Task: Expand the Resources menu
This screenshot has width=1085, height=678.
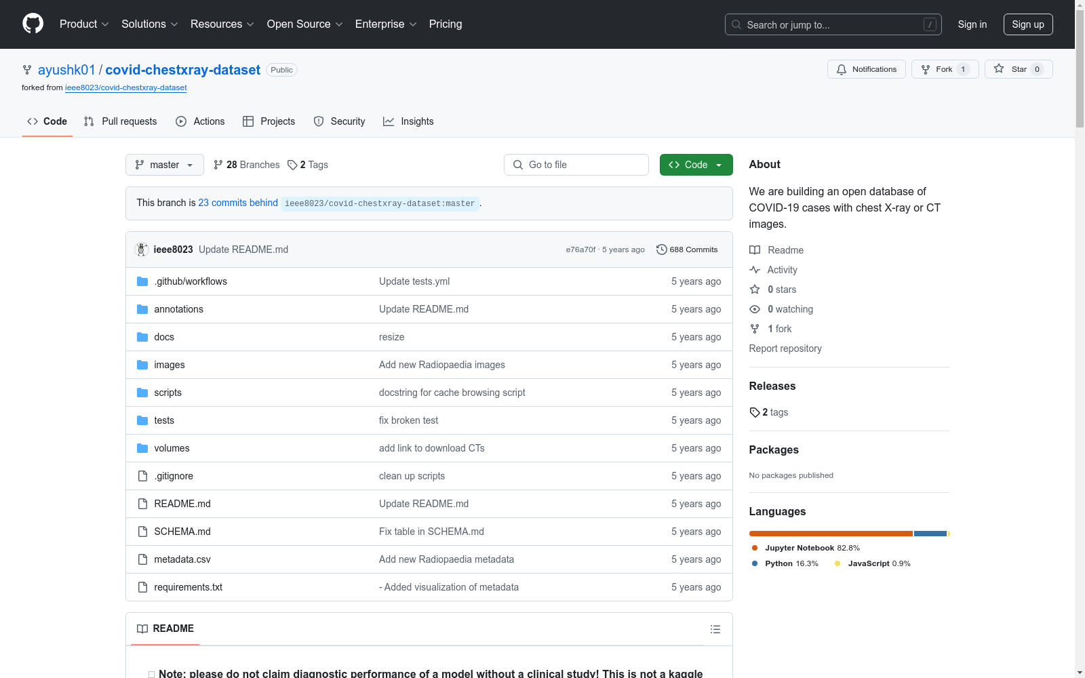Action: pyautogui.click(x=222, y=24)
